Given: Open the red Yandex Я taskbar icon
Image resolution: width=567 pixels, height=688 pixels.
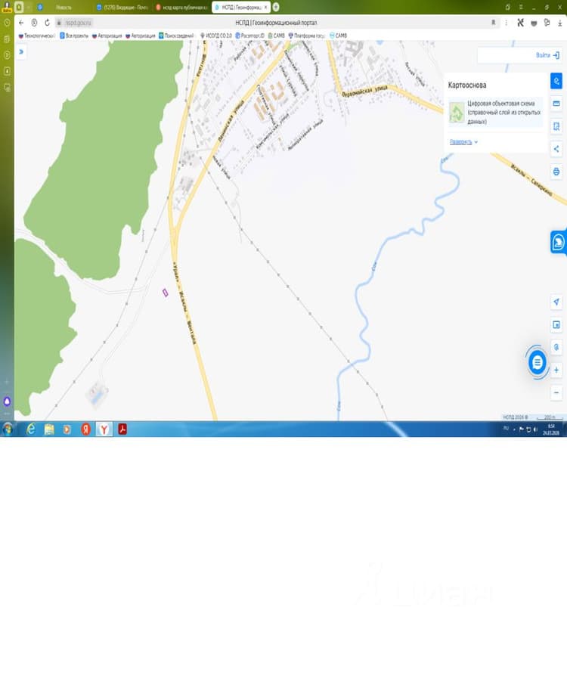Looking at the screenshot, I should [85, 429].
